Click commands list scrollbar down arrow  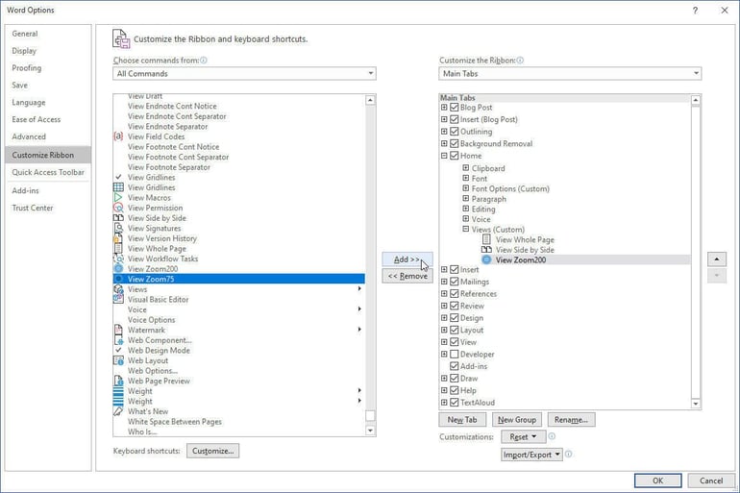pyautogui.click(x=370, y=431)
